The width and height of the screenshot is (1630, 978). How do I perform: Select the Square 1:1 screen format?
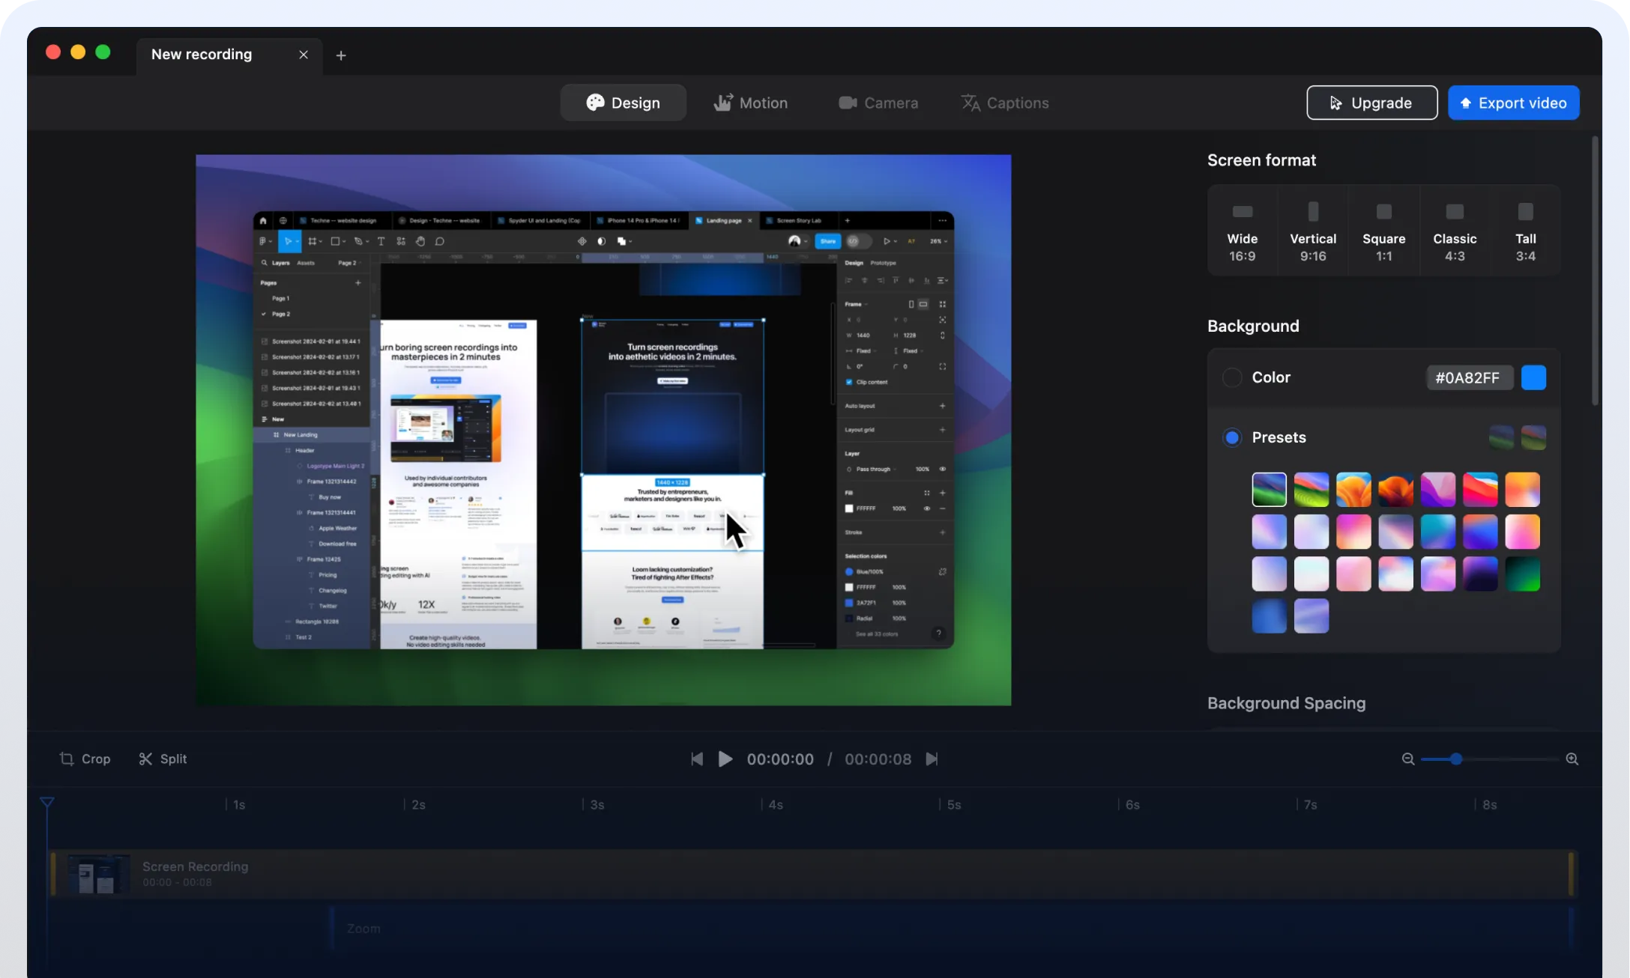pos(1383,230)
